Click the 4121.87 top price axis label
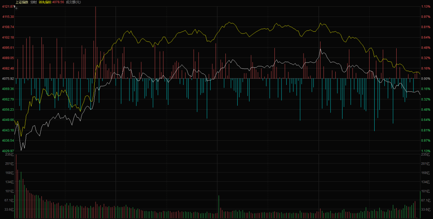This screenshot has width=433, height=219. pos(8,6)
